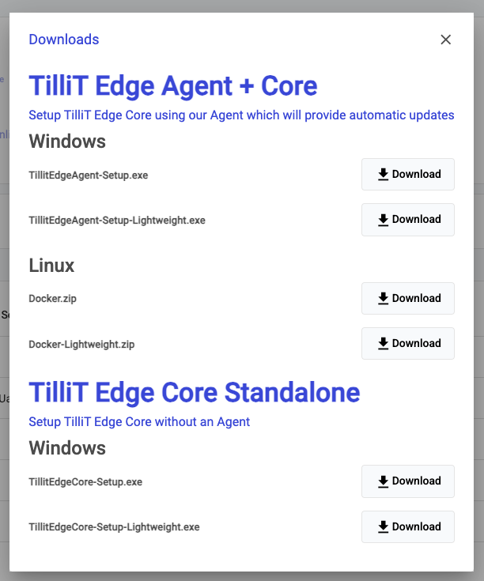Click the Linux section heading
484x581 pixels.
[x=51, y=266]
